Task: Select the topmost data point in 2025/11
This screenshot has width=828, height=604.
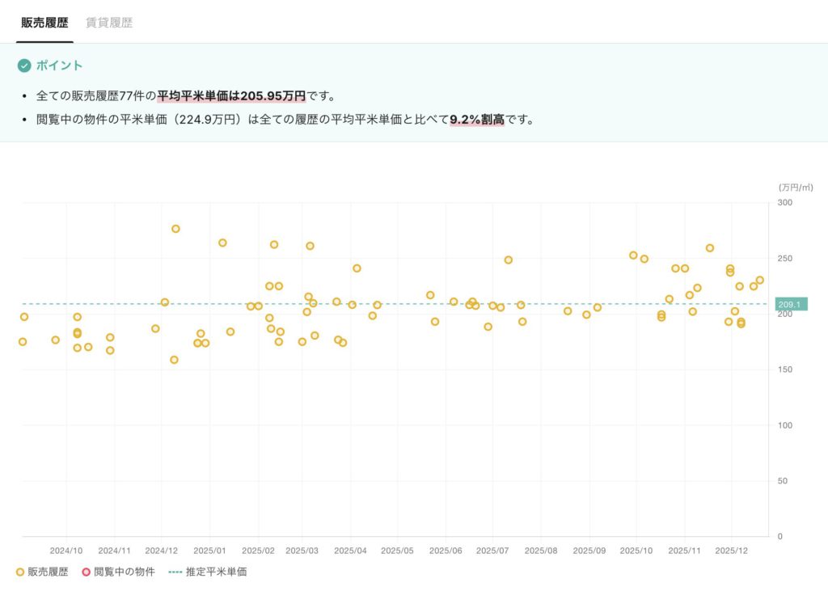Action: (x=710, y=248)
